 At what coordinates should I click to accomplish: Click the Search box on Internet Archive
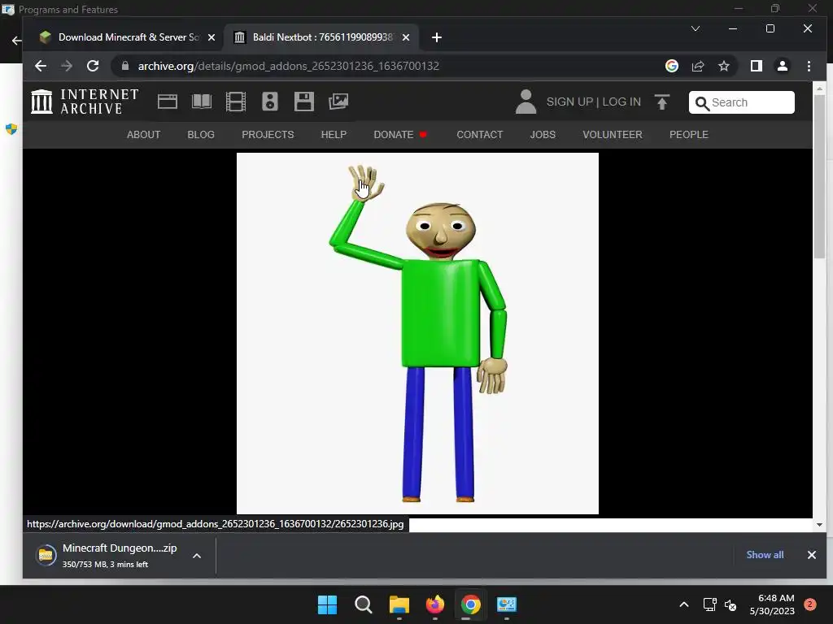click(x=742, y=102)
